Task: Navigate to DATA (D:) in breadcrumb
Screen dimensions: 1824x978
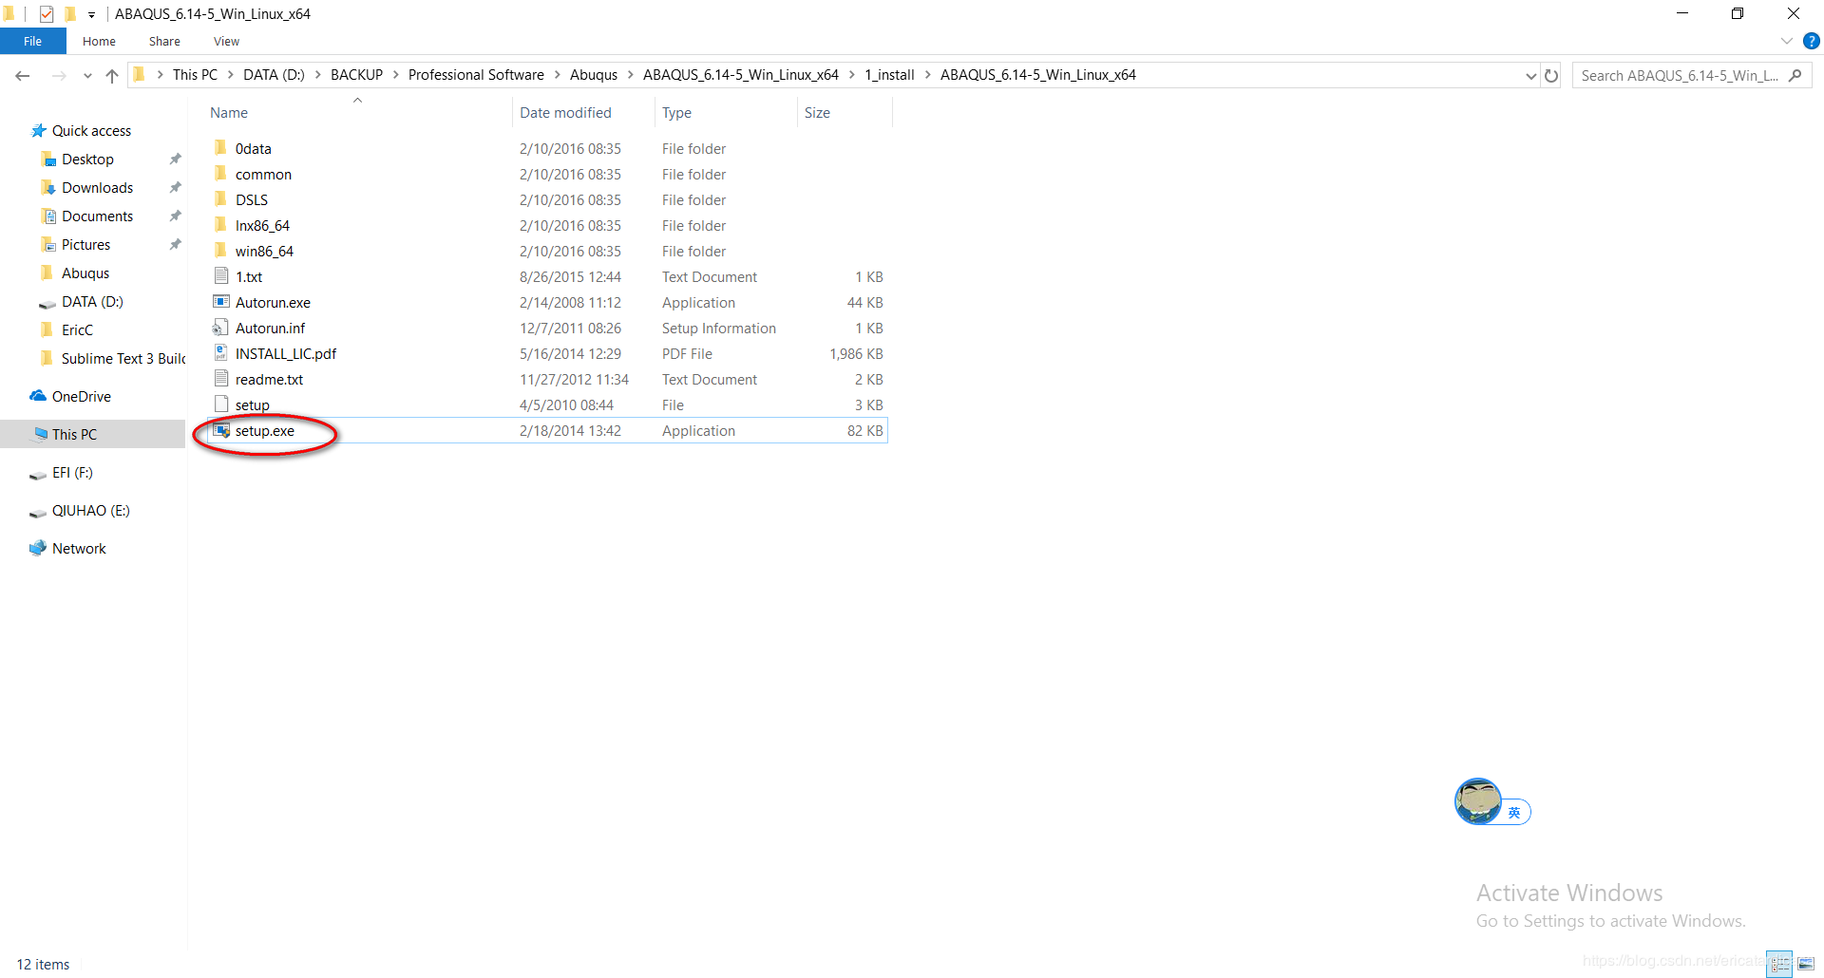Action: (274, 75)
